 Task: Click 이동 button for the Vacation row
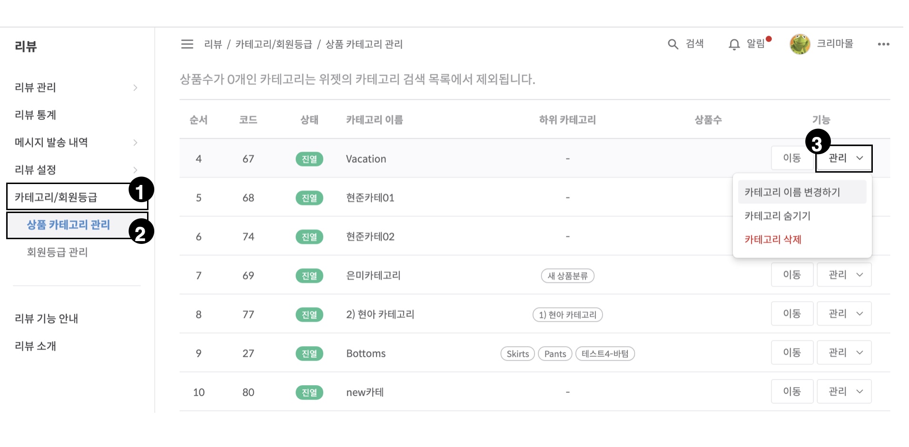pyautogui.click(x=792, y=158)
